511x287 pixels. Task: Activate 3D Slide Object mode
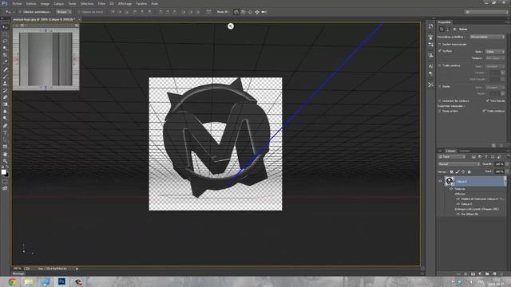[257, 12]
